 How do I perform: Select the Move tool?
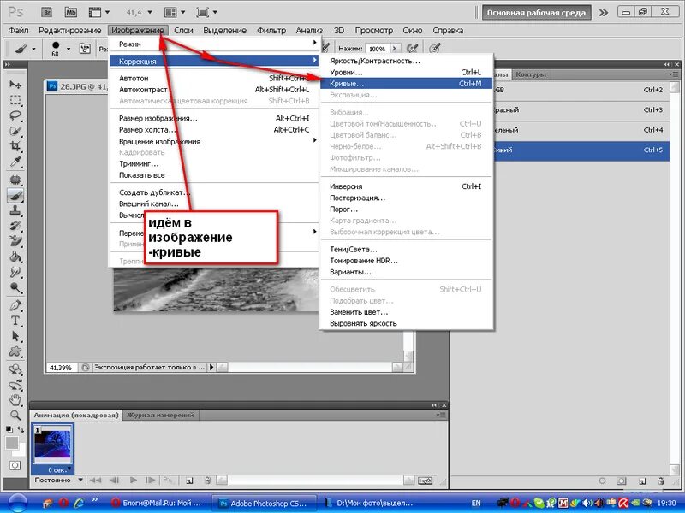[15, 84]
